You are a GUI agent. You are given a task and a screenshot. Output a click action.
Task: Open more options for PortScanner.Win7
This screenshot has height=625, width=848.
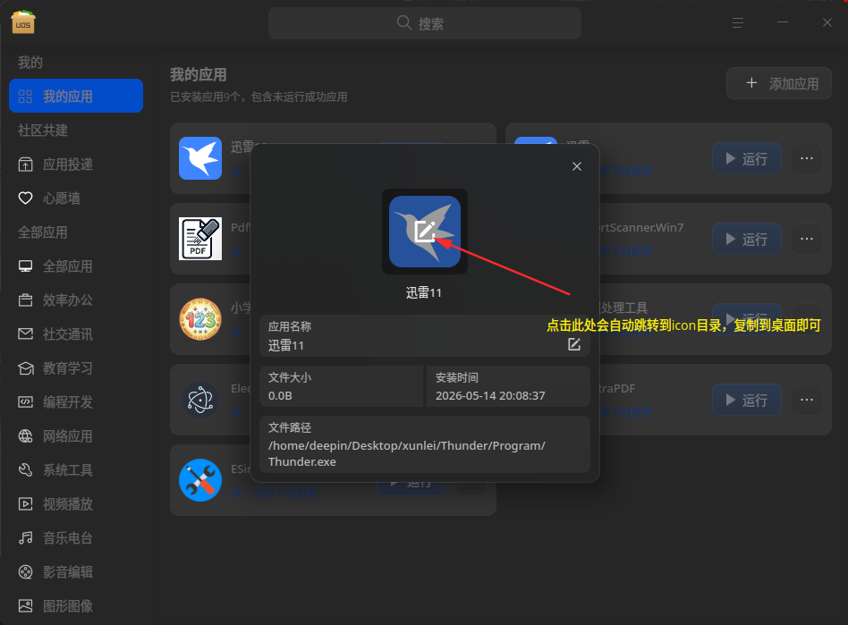807,239
